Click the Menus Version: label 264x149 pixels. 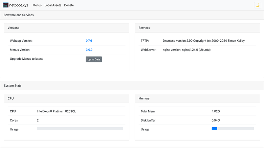(20, 50)
